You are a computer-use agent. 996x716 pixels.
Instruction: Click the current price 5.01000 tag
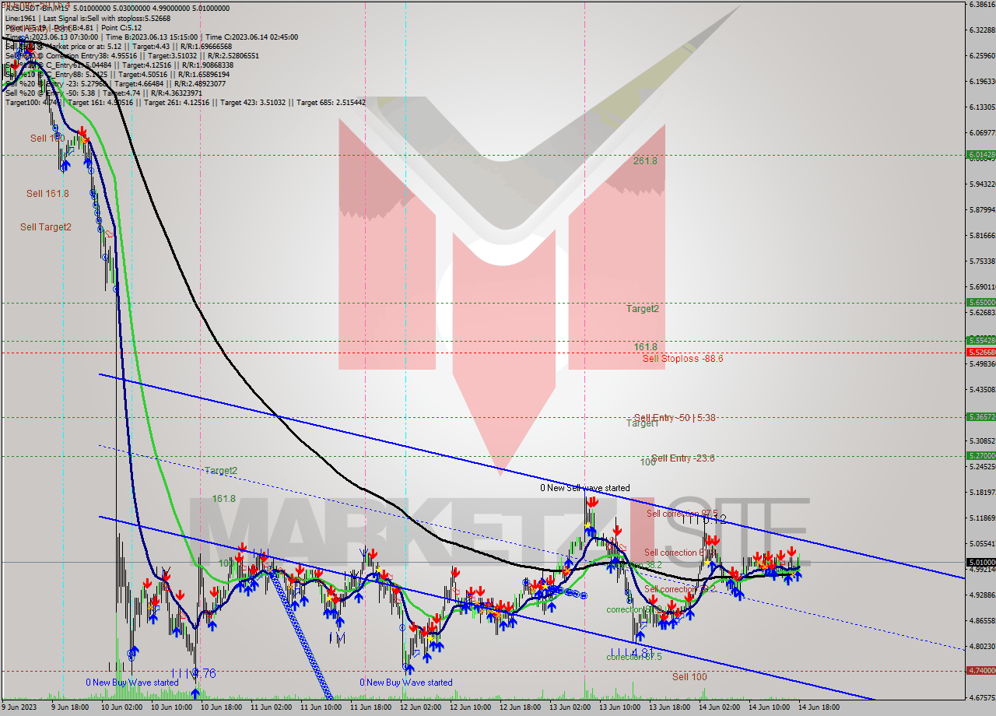point(981,562)
